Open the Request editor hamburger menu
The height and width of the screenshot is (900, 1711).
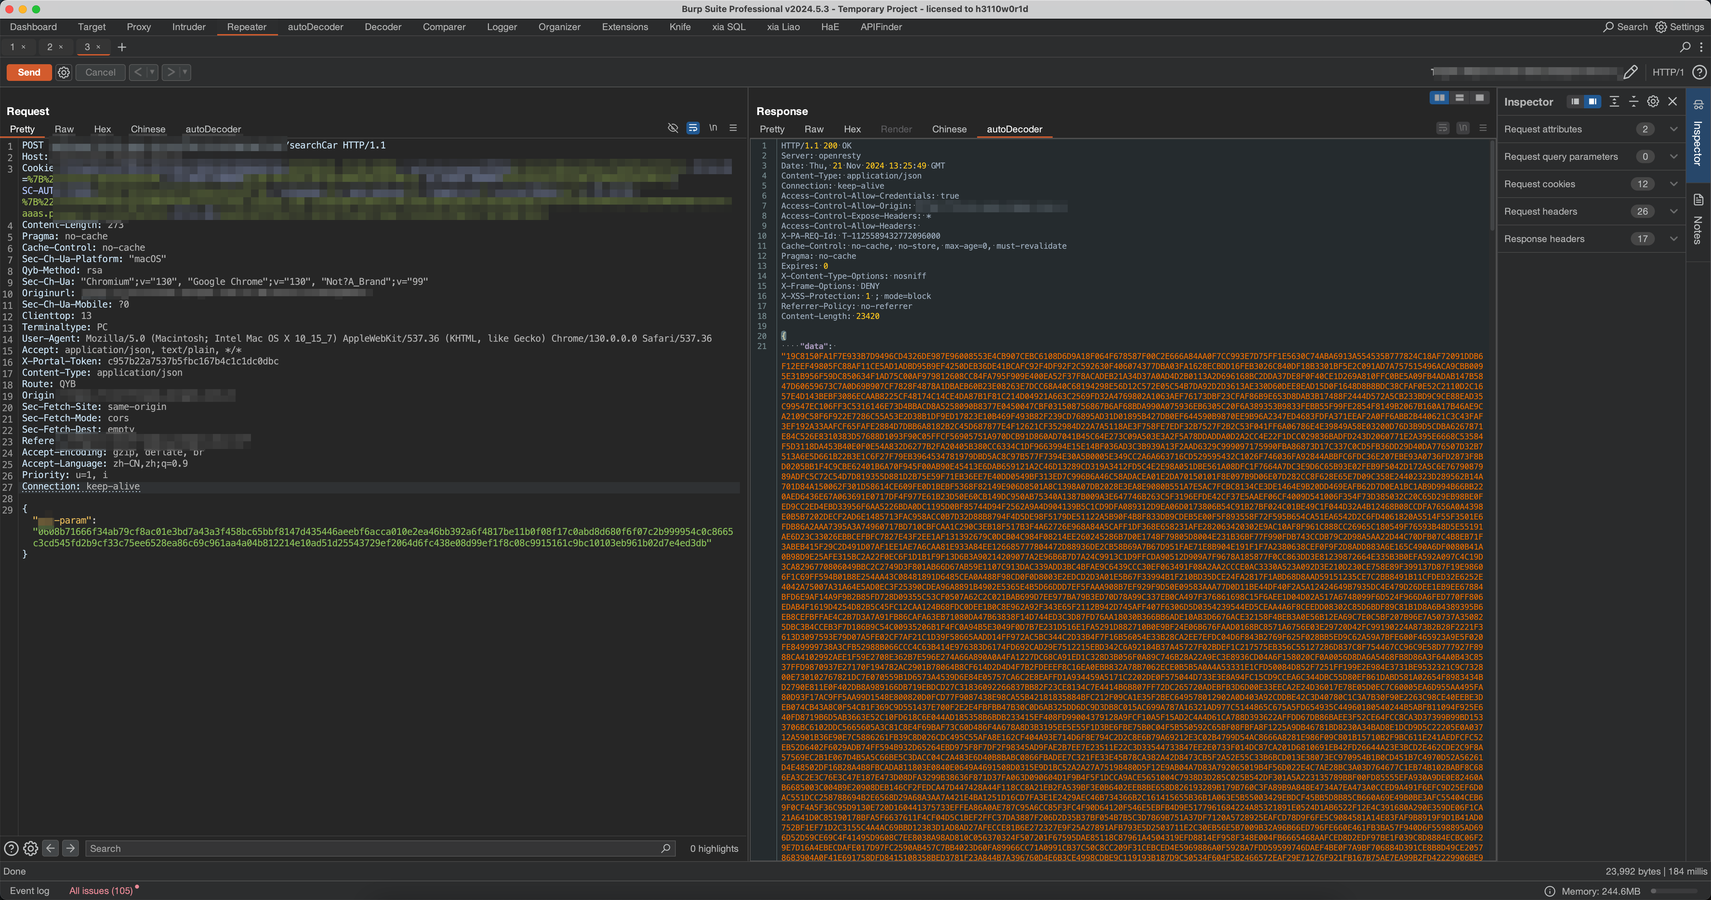[x=733, y=128]
